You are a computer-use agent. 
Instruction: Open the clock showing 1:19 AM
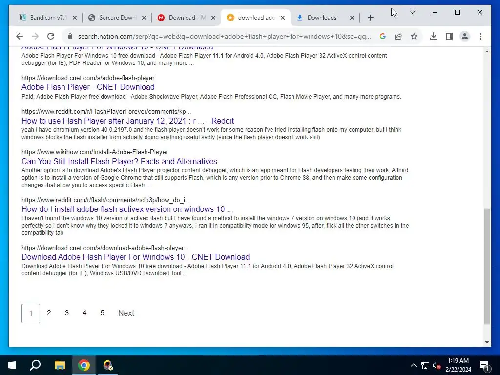pyautogui.click(x=458, y=365)
